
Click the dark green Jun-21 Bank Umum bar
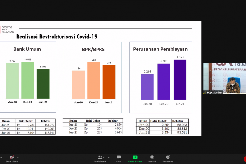pos(43,84)
